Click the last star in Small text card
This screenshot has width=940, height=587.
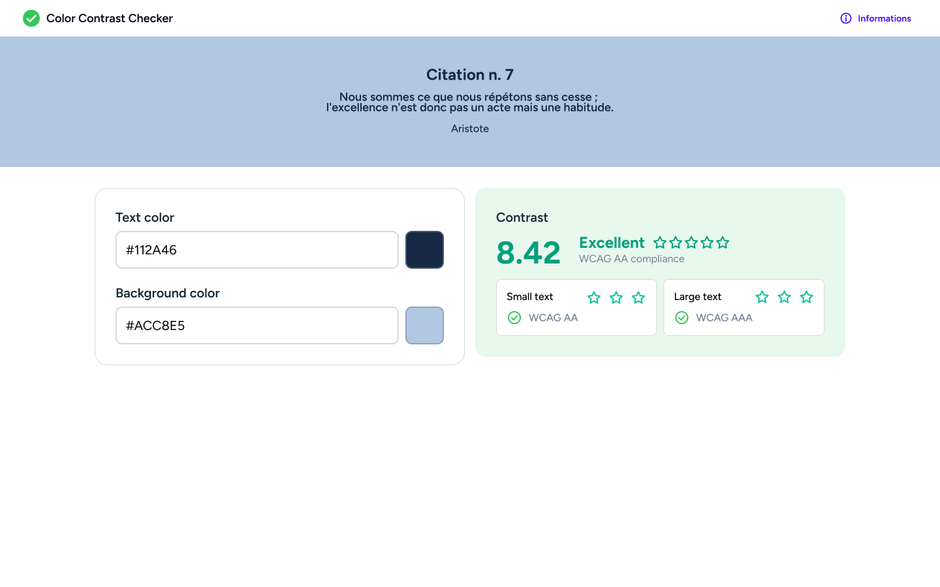coord(638,297)
